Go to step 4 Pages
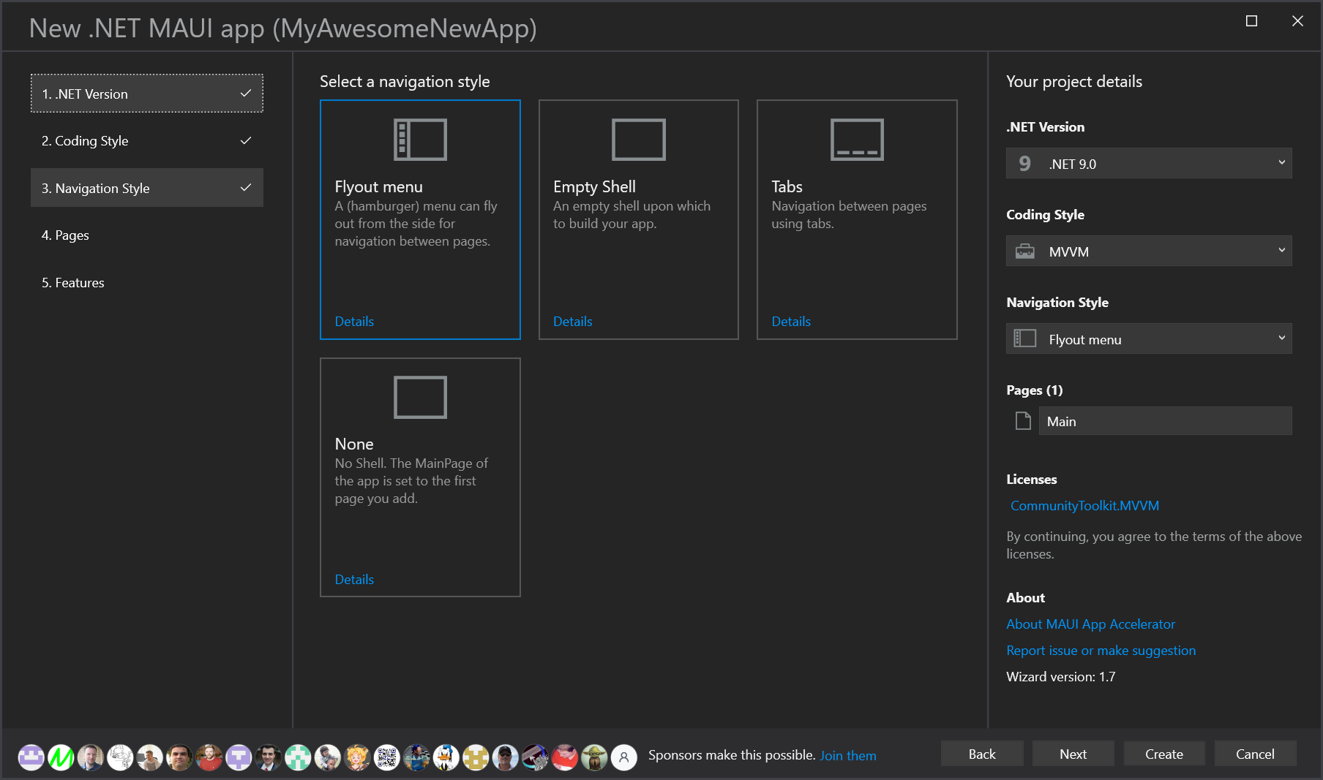1323x780 pixels. (x=147, y=235)
